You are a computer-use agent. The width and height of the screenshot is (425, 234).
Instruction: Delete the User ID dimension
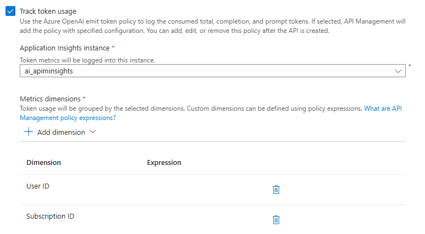pyautogui.click(x=276, y=190)
